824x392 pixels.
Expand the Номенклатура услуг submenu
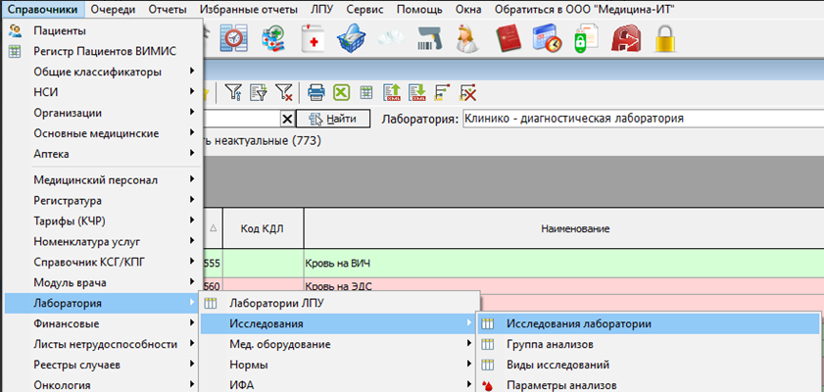pos(103,242)
